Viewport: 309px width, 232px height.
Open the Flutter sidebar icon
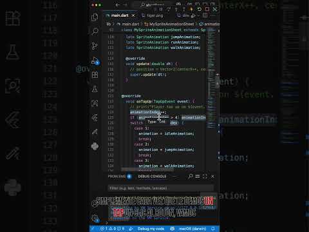click(95, 117)
